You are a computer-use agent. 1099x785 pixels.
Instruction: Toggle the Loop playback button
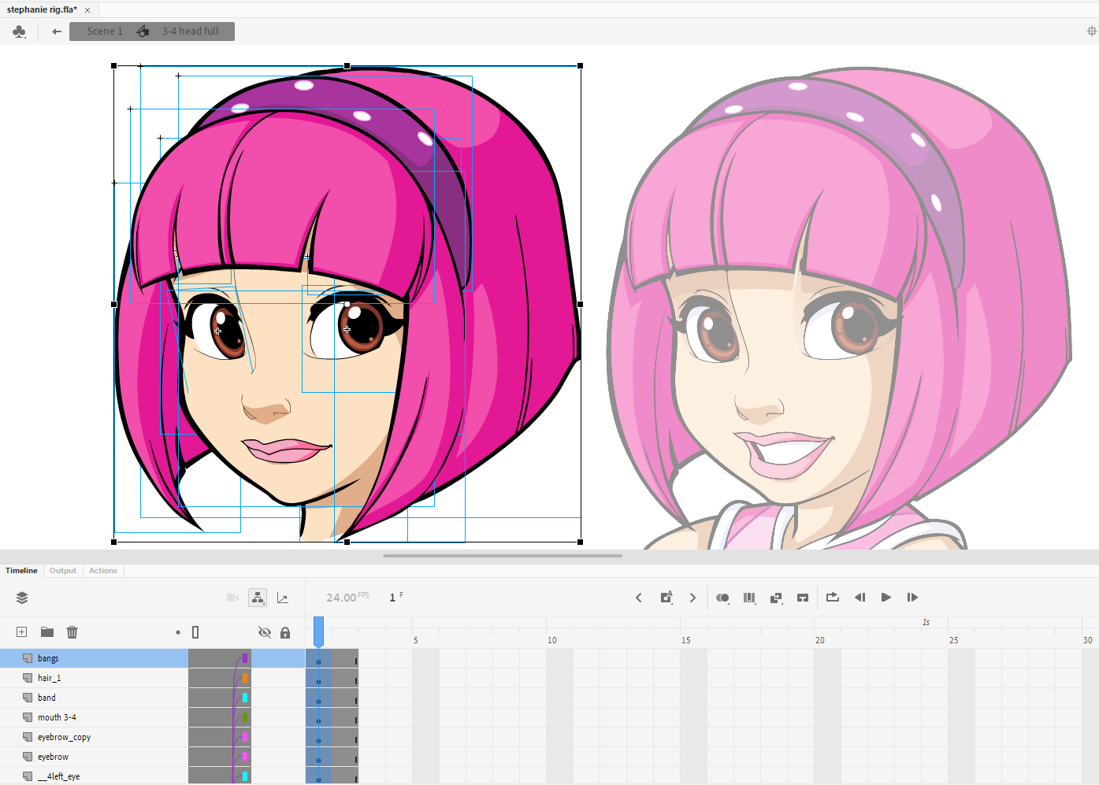coord(833,598)
